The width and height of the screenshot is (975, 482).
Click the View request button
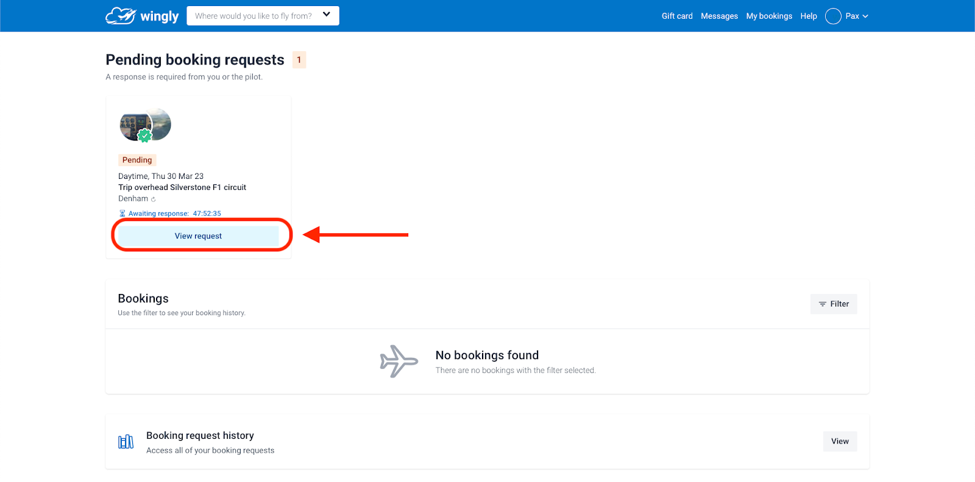pyautogui.click(x=198, y=236)
